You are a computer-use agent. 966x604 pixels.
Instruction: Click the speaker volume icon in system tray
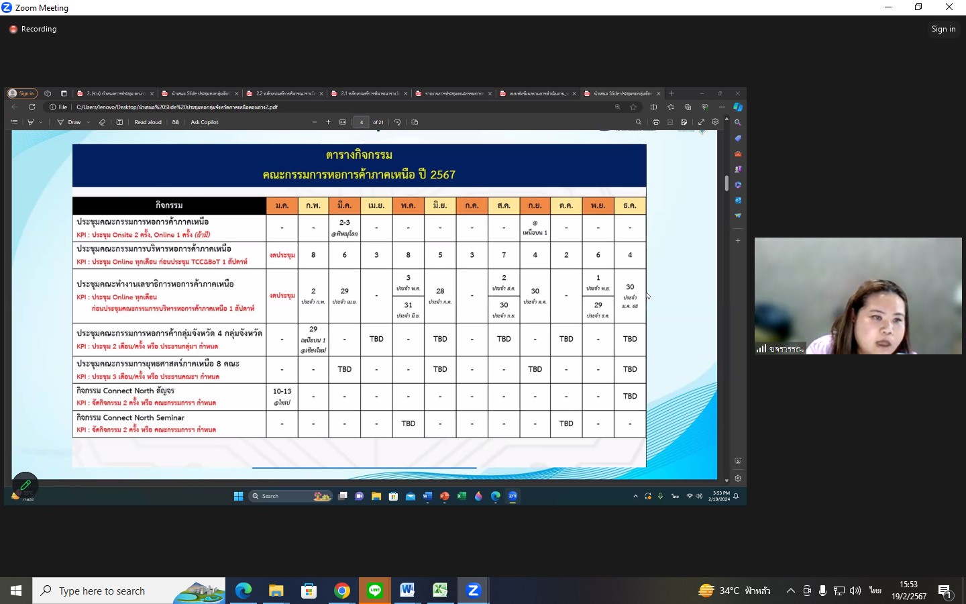tap(855, 591)
